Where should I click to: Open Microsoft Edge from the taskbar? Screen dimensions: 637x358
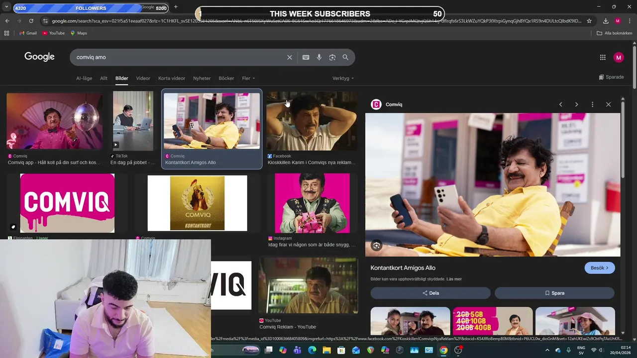pyautogui.click(x=312, y=350)
